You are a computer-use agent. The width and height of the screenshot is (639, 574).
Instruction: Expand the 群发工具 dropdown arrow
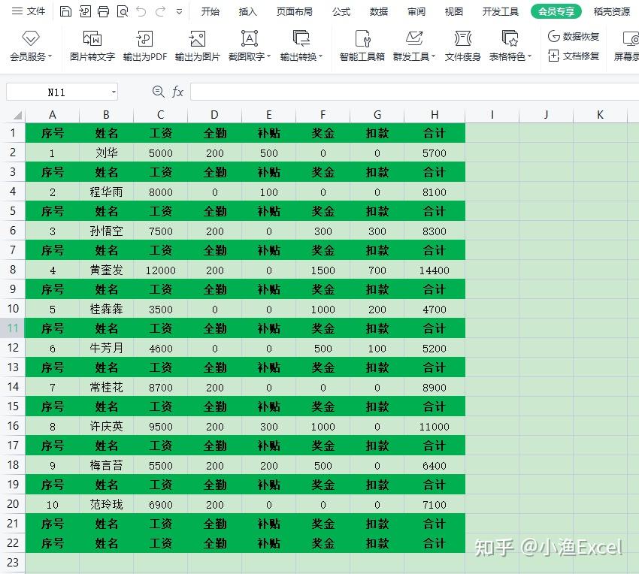(433, 56)
